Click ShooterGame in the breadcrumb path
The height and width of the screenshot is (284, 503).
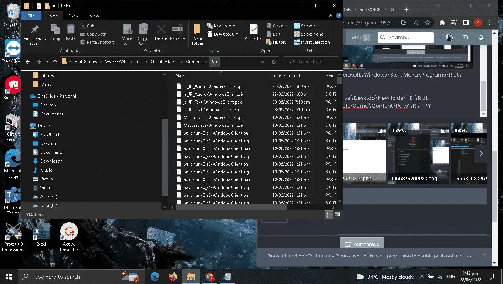click(164, 62)
